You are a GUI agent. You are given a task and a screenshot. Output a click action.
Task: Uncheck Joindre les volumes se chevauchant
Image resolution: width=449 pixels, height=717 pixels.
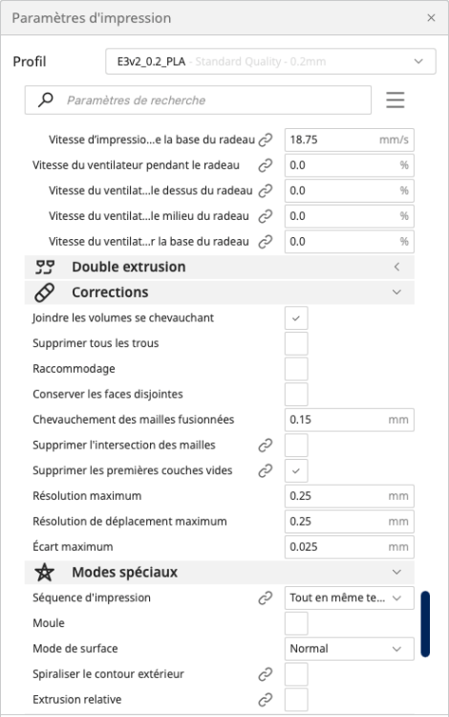(x=296, y=317)
